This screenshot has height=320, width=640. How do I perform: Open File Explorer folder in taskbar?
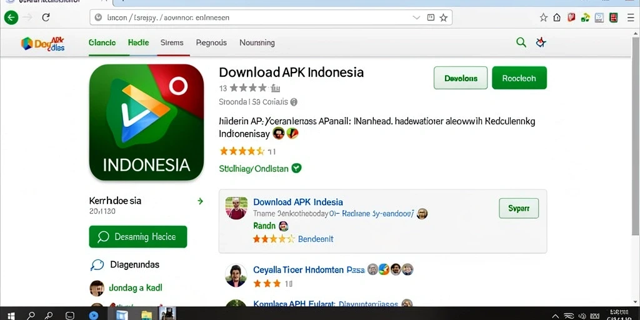click(x=146, y=315)
